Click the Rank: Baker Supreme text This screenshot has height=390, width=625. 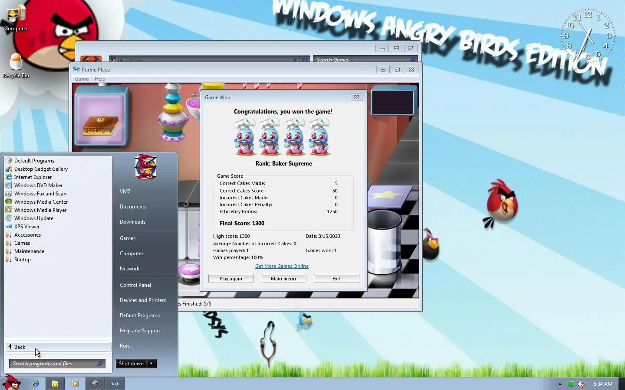coord(284,163)
